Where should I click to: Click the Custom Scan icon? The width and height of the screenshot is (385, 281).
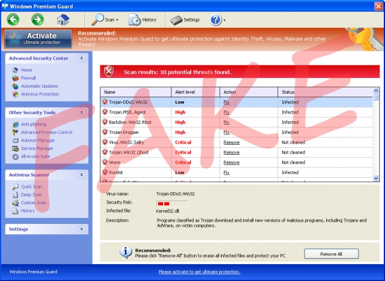click(15, 203)
